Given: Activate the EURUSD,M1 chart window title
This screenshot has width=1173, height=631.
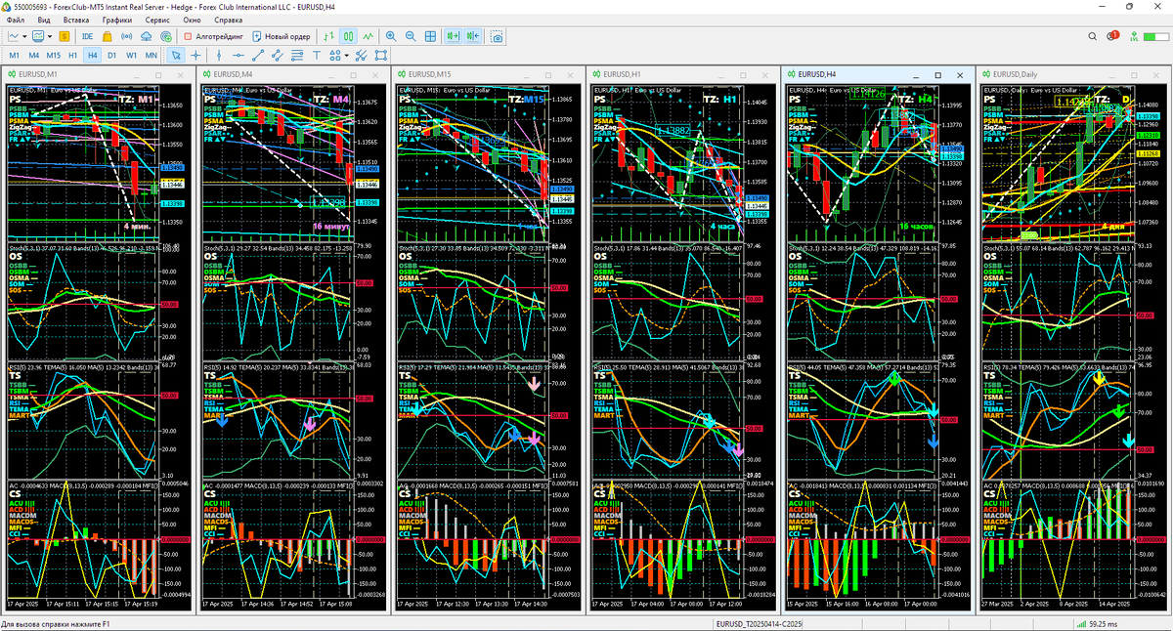Looking at the screenshot, I should point(38,74).
